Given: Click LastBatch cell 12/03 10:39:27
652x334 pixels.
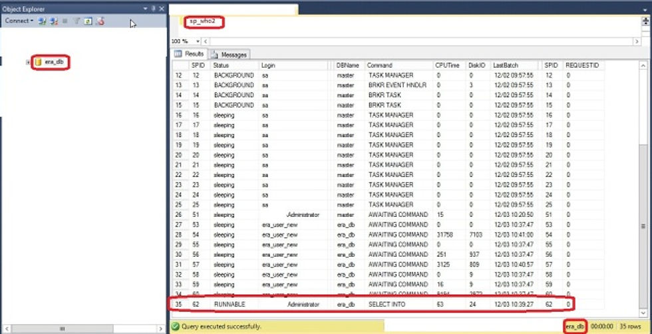Looking at the screenshot, I should 513,305.
